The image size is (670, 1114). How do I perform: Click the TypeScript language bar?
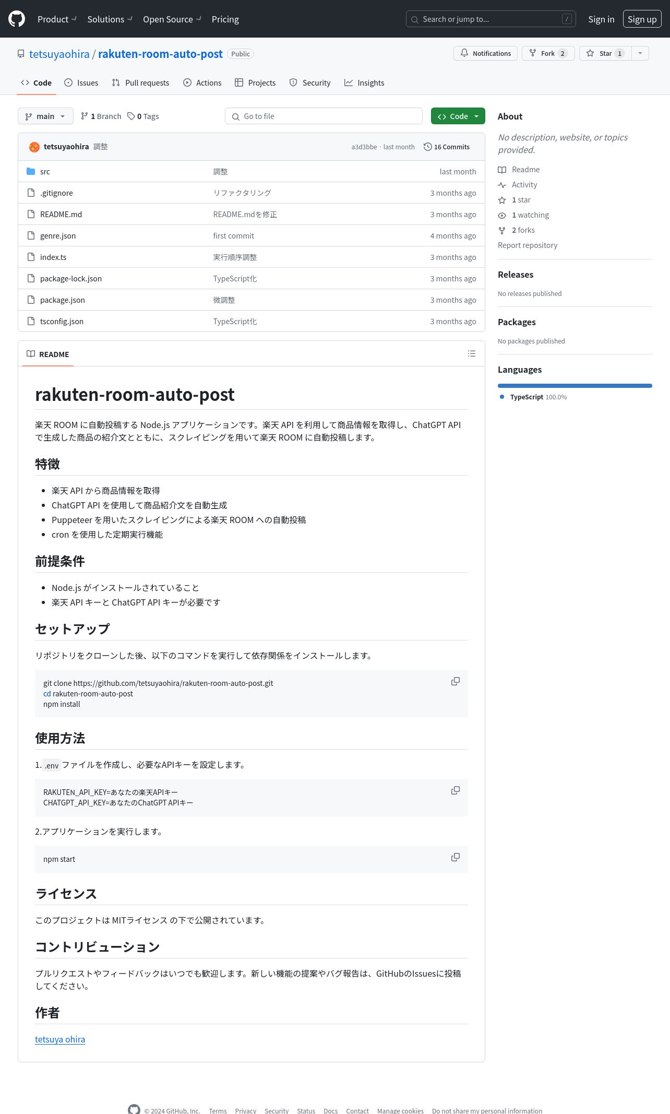pyautogui.click(x=575, y=386)
